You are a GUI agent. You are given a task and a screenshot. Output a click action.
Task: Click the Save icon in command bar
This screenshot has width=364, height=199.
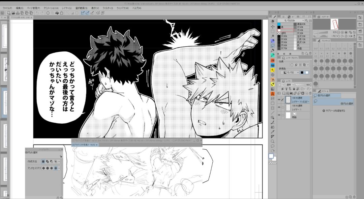[18, 13]
